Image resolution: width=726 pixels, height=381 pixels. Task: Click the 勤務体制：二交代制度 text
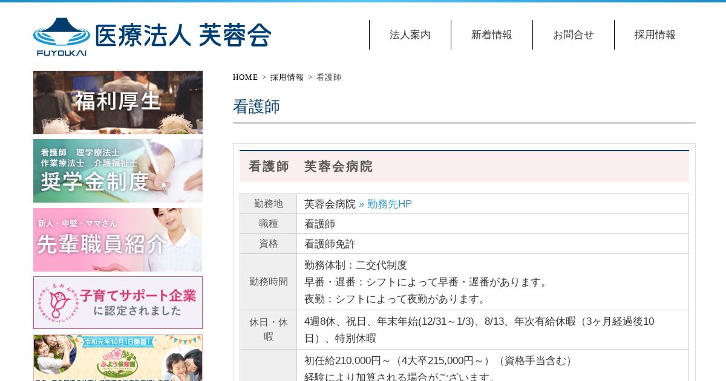coord(356,265)
